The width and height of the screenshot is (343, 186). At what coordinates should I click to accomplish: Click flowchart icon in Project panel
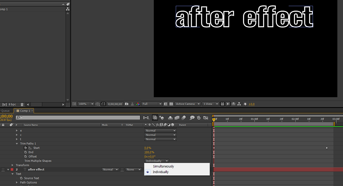pyautogui.click(x=68, y=9)
